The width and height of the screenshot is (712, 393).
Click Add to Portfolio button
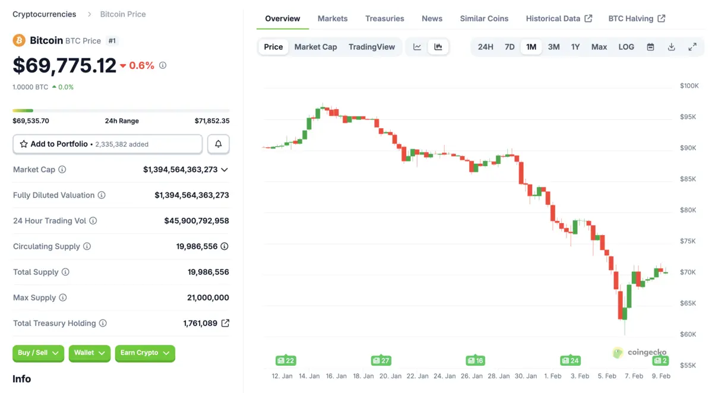tap(107, 144)
